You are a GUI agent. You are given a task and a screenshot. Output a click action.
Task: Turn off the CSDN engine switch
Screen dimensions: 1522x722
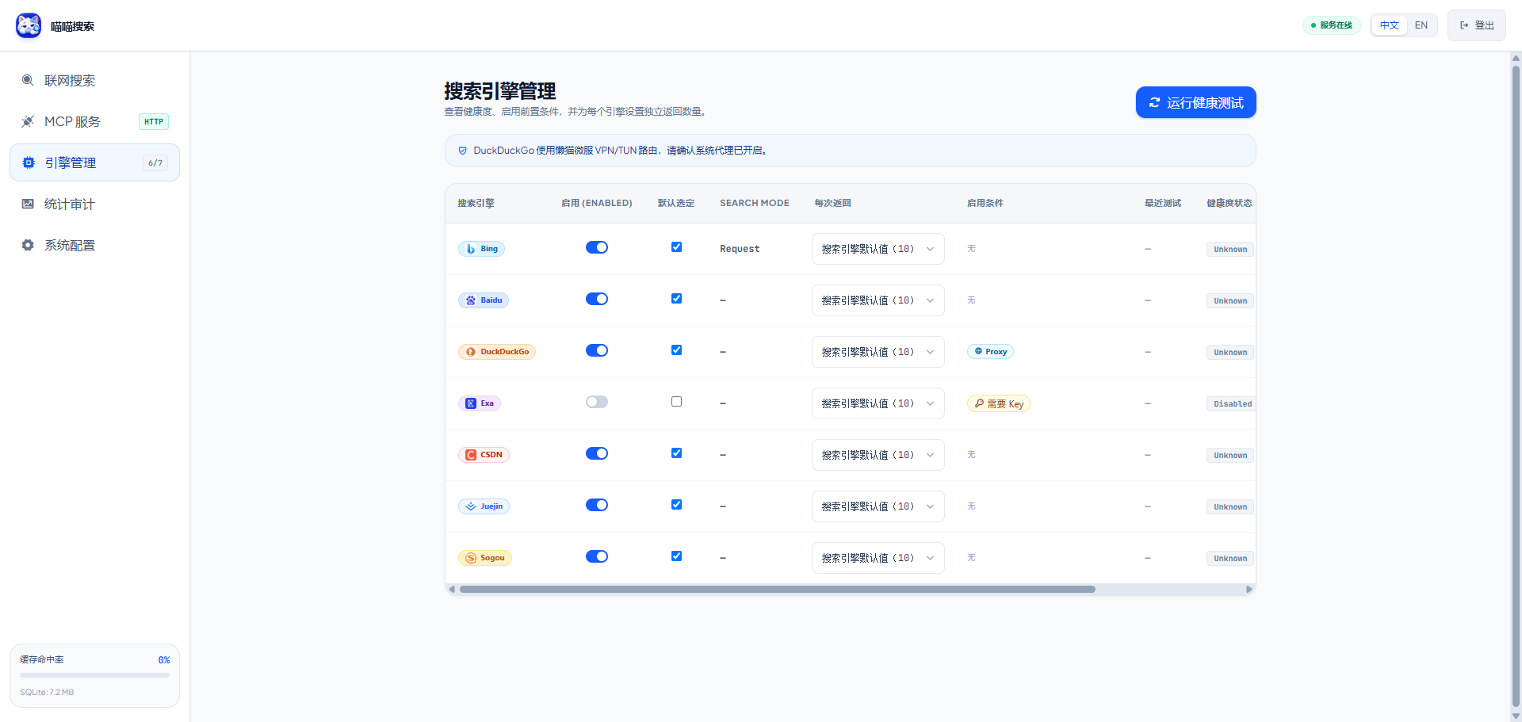(x=597, y=453)
